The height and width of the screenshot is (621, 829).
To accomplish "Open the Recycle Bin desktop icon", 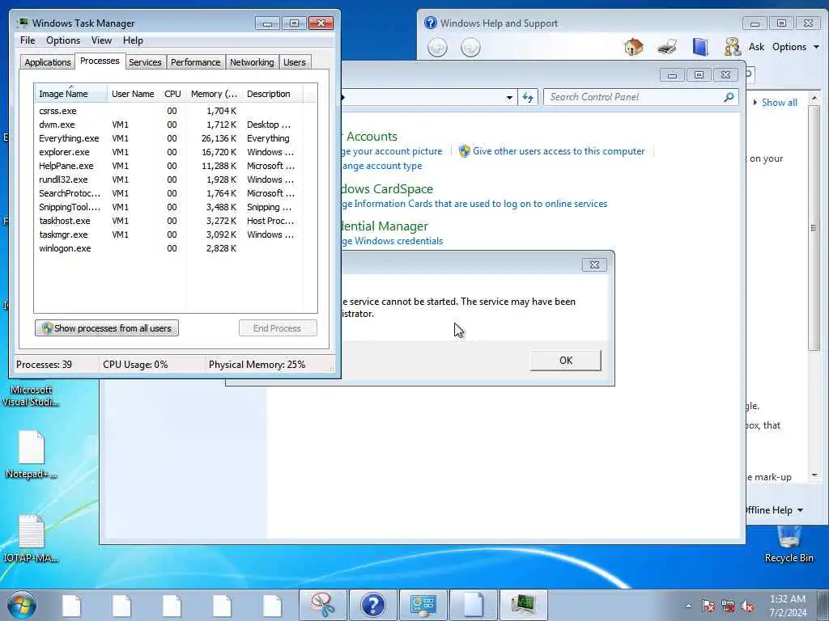I will pos(789,544).
